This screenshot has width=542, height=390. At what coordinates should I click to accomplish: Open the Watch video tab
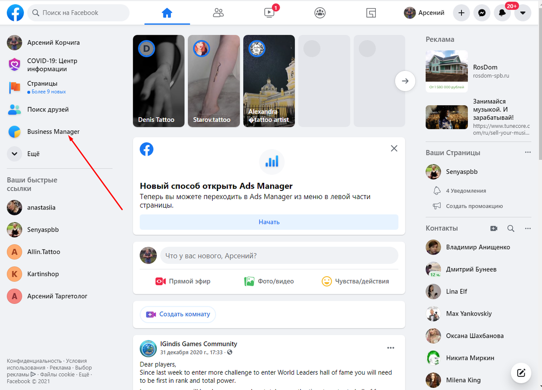click(269, 13)
